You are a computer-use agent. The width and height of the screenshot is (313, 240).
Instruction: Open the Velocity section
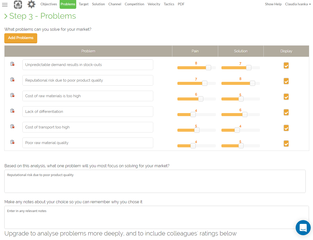pos(154,4)
